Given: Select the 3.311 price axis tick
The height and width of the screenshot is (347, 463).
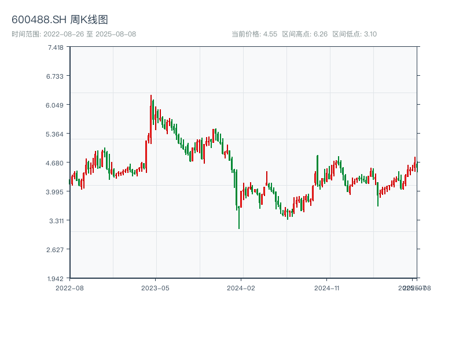Looking at the screenshot, I should tap(55, 220).
